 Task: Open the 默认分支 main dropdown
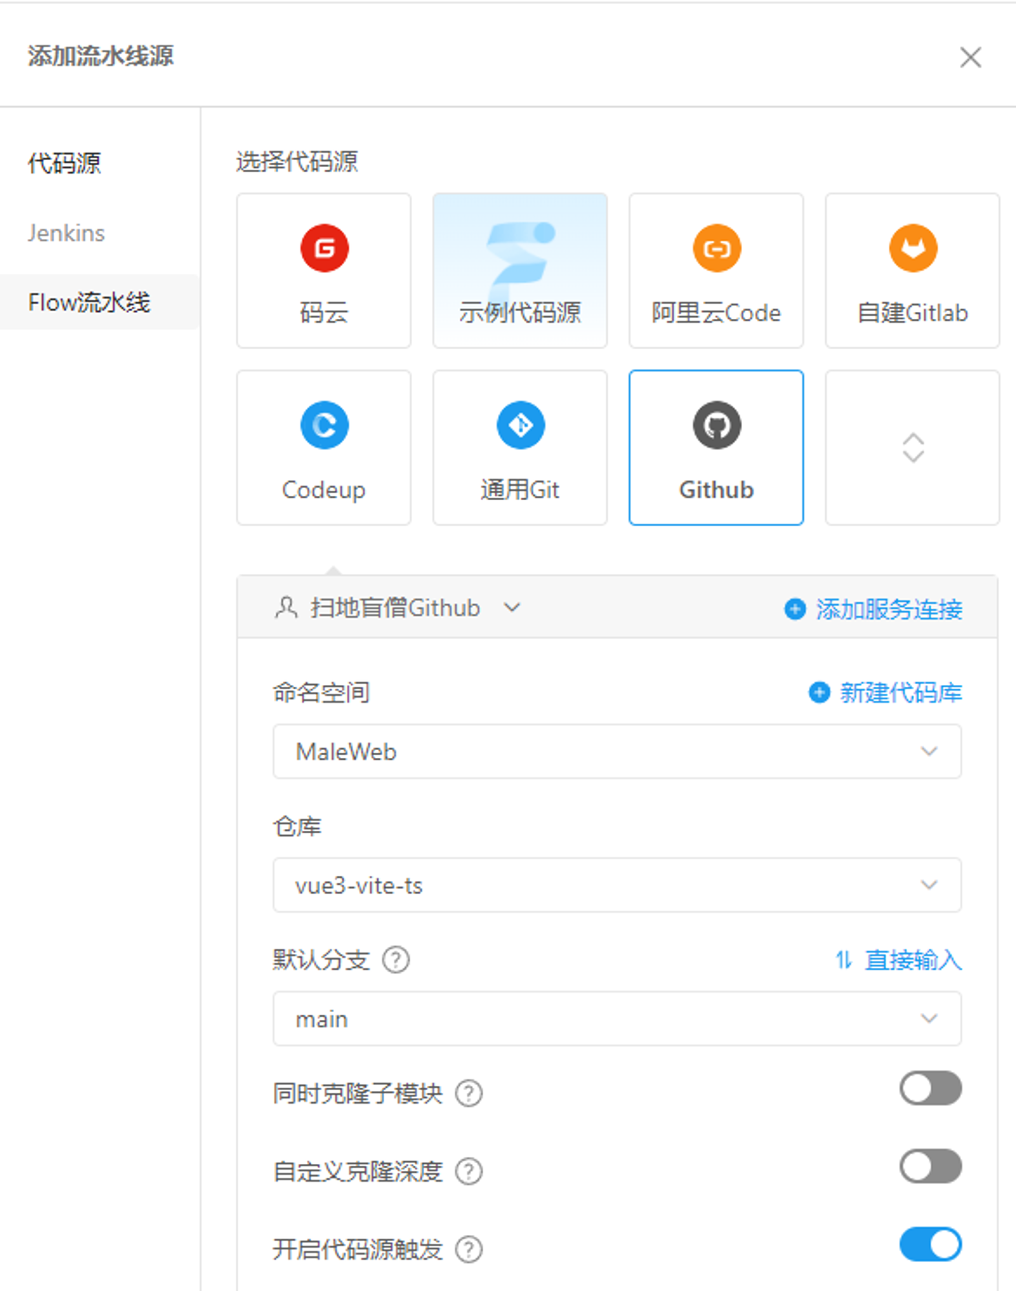coord(617,1019)
